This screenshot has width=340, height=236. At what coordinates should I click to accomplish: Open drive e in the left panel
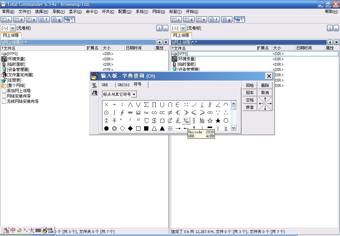point(32,20)
